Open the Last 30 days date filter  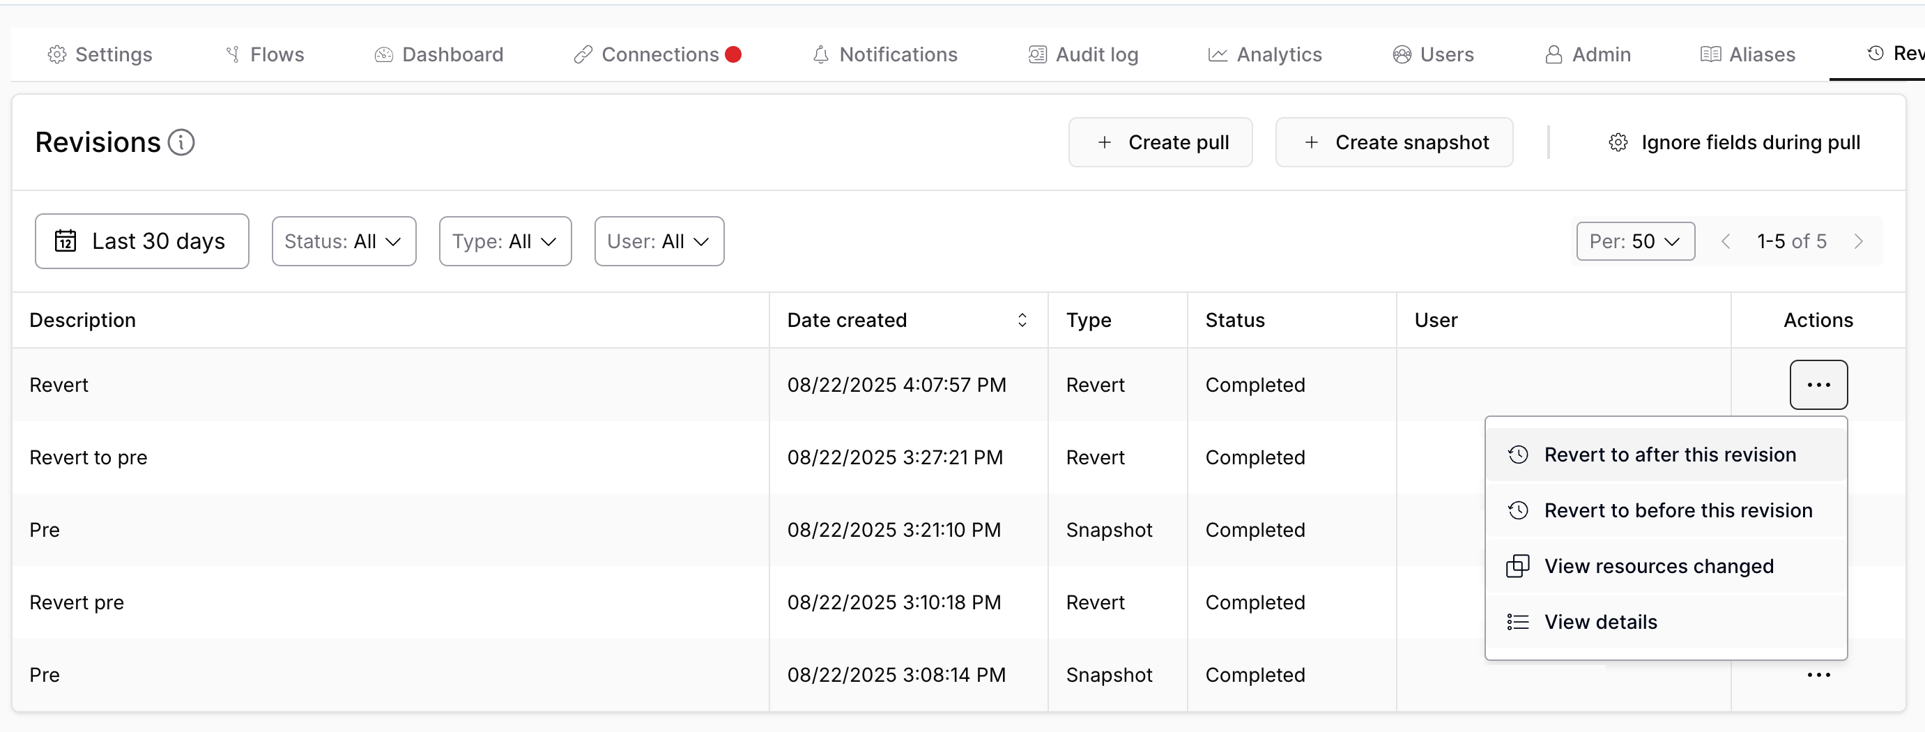point(142,241)
